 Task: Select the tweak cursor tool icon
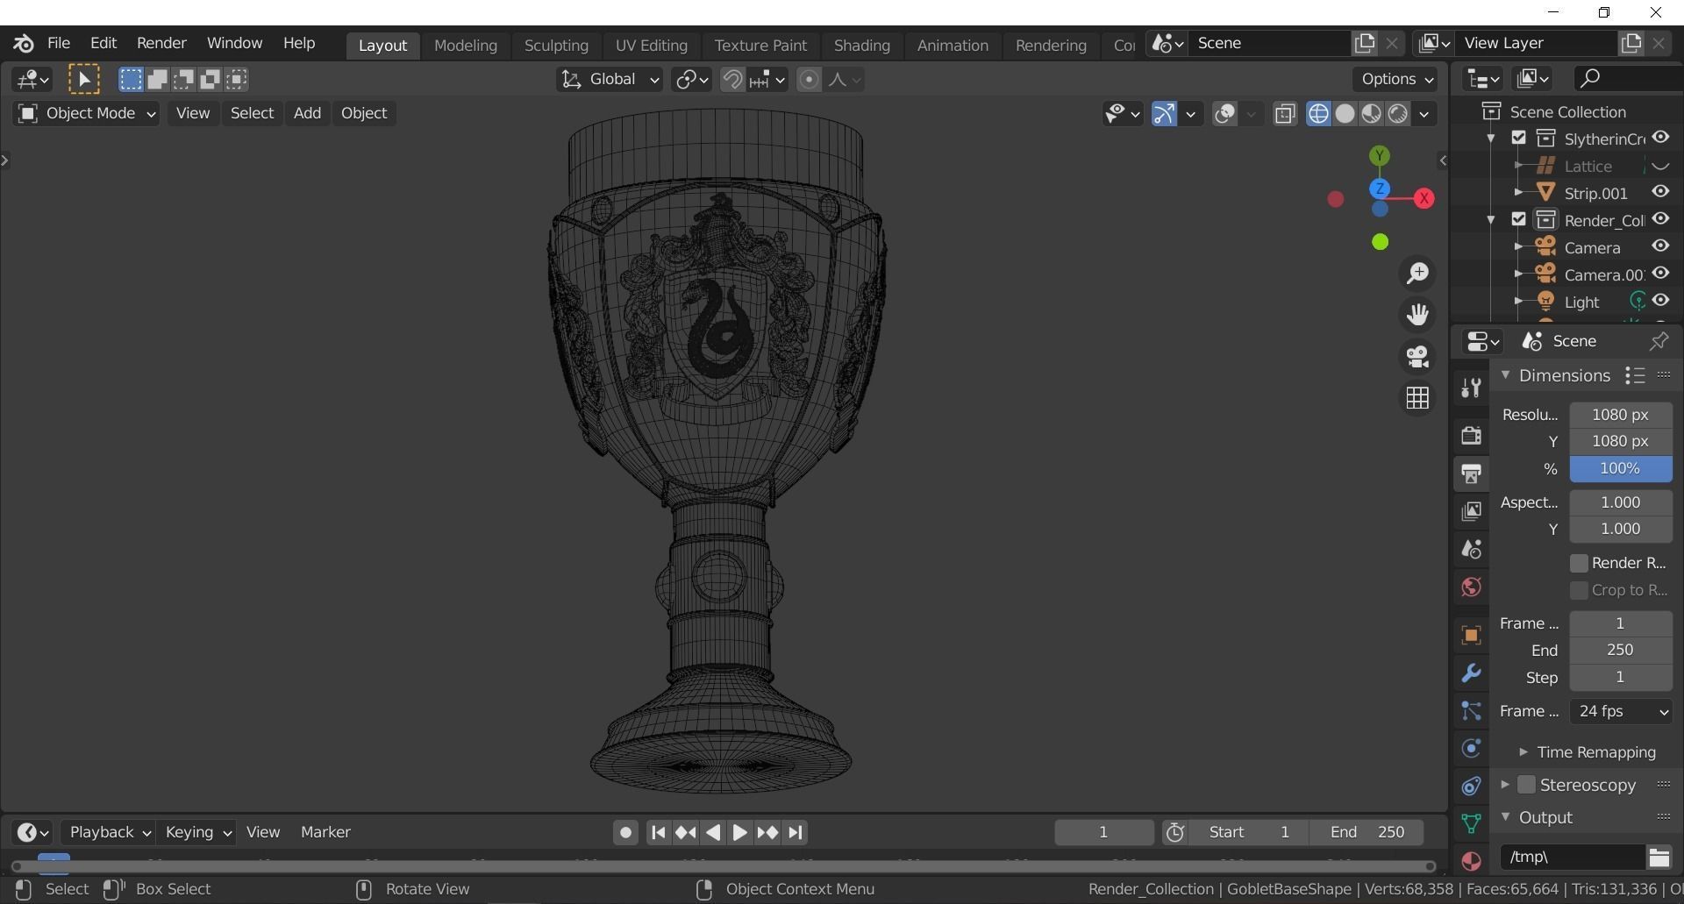pyautogui.click(x=84, y=80)
